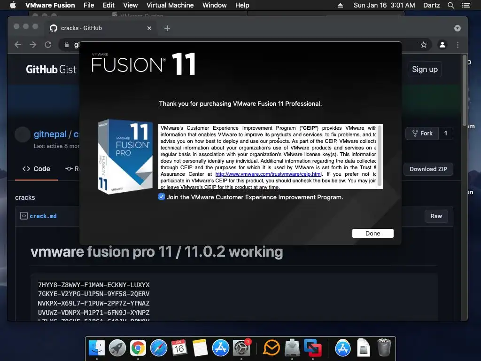
Task: Click the code file icon beside crack.md
Action: pyautogui.click(x=23, y=216)
